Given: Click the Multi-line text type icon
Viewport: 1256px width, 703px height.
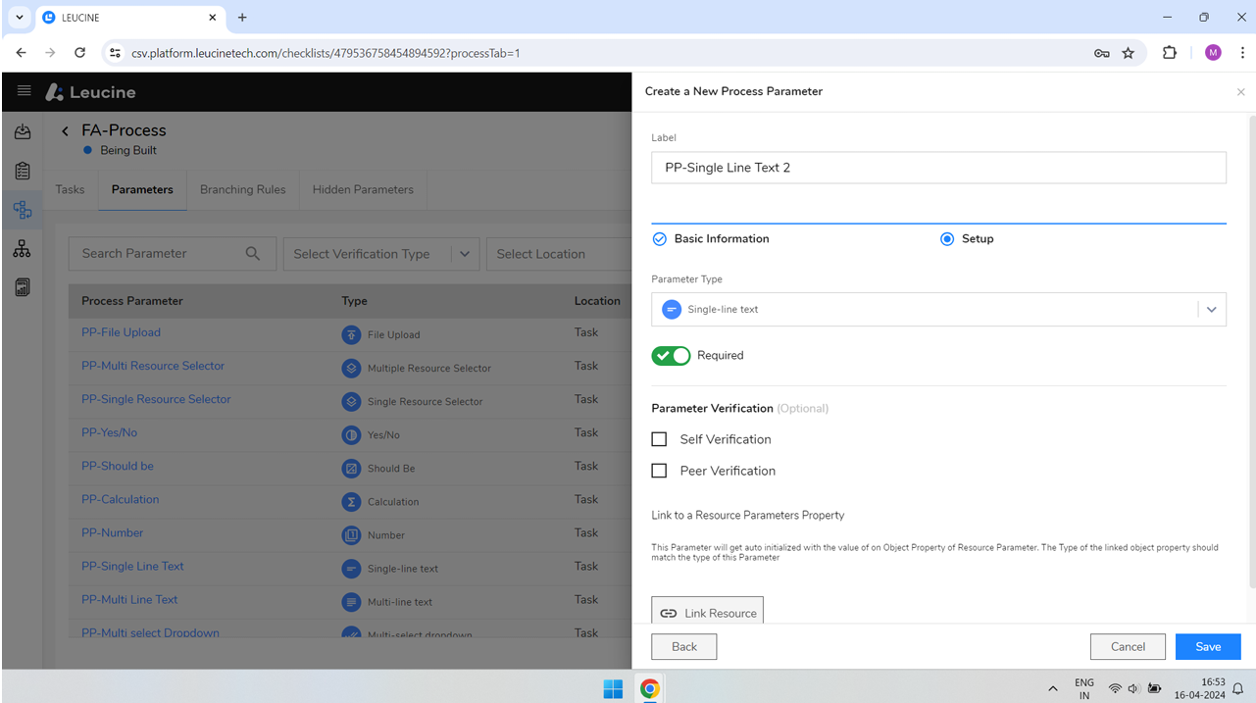Looking at the screenshot, I should point(351,601).
